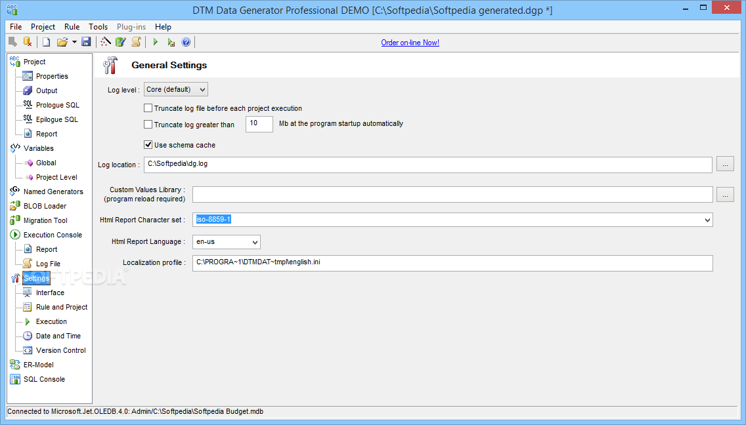Open the database edit pencil tool
The height and width of the screenshot is (425, 746).
coord(121,42)
